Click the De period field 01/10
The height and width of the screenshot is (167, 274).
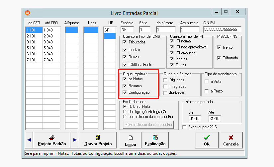(195, 119)
